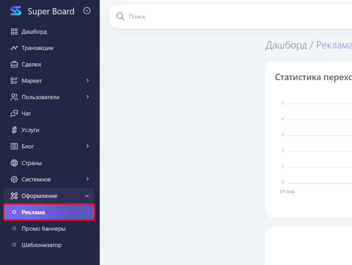
Task: Collapse the Оформление section chevron
Action: 87,196
